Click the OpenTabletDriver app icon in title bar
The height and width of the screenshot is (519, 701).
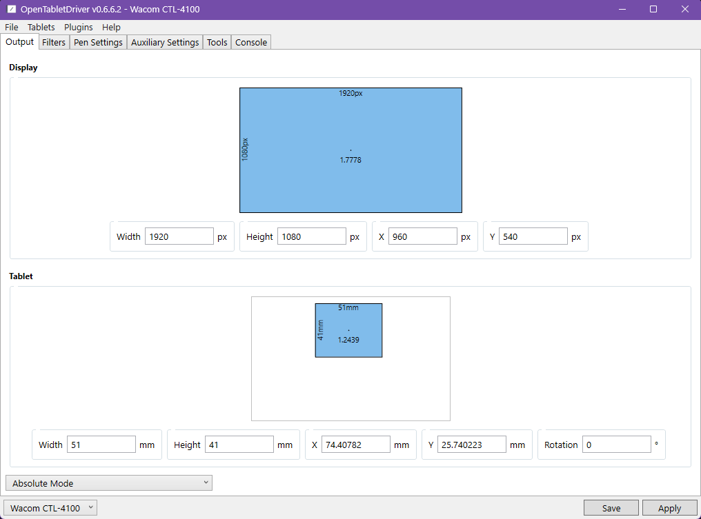click(x=11, y=10)
